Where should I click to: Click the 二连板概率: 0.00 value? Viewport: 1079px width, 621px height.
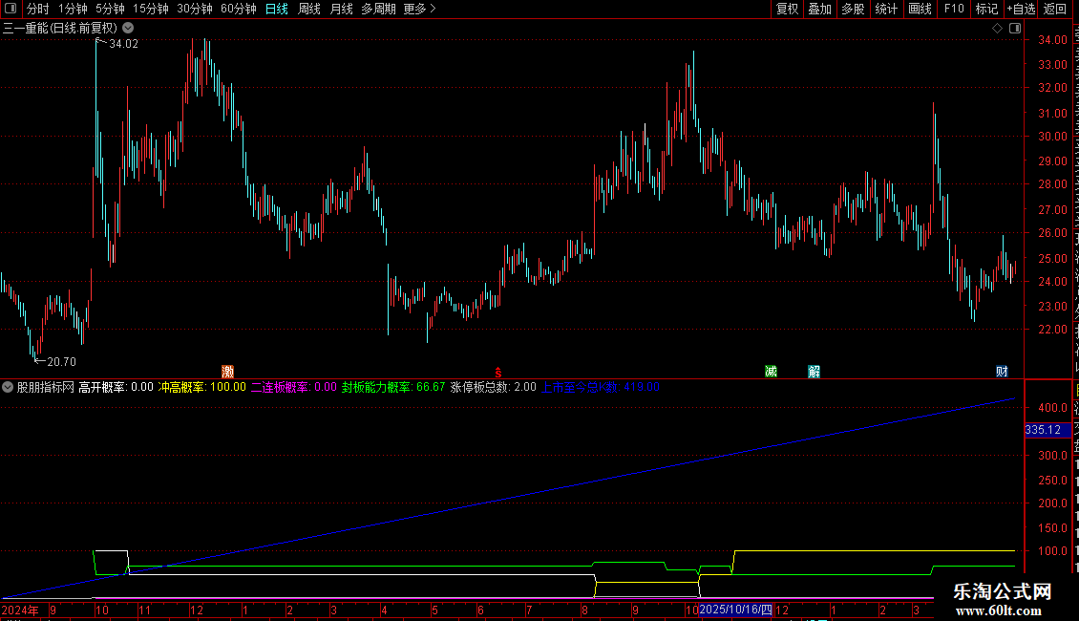tap(294, 387)
